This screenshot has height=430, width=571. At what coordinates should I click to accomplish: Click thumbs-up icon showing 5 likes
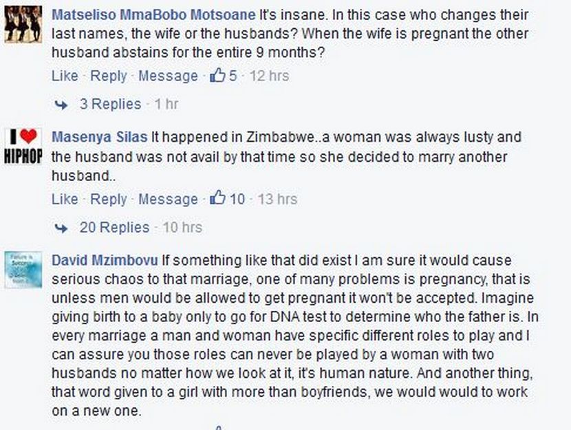coord(217,76)
